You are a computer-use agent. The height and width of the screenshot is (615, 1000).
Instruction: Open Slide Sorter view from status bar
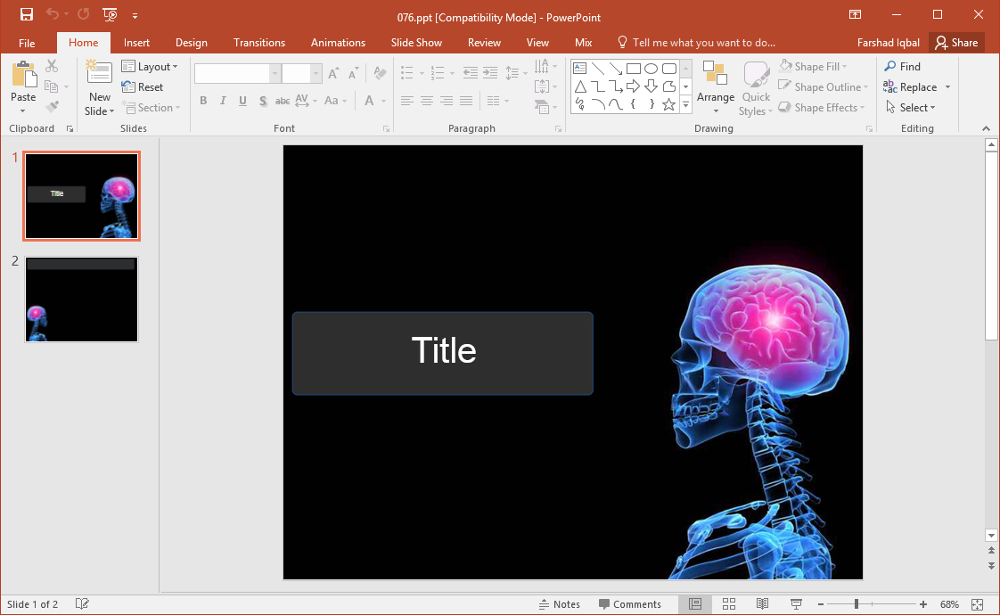point(728,604)
